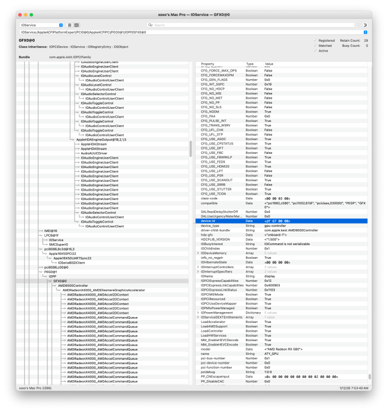Select the PP_DisableCAC row

[x=282, y=381]
